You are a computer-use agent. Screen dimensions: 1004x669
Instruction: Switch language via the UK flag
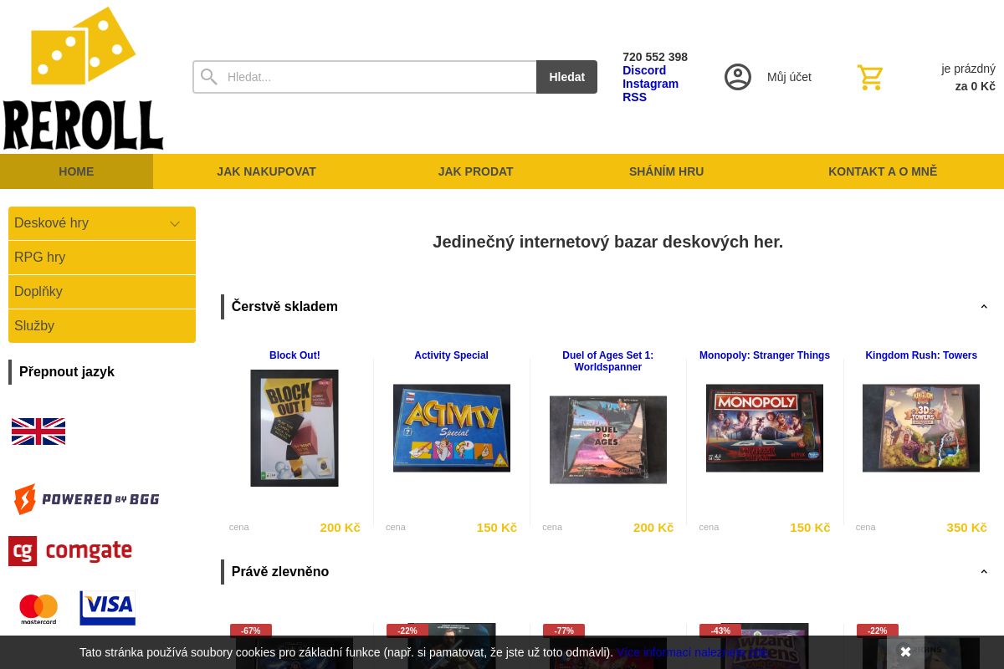(x=38, y=432)
